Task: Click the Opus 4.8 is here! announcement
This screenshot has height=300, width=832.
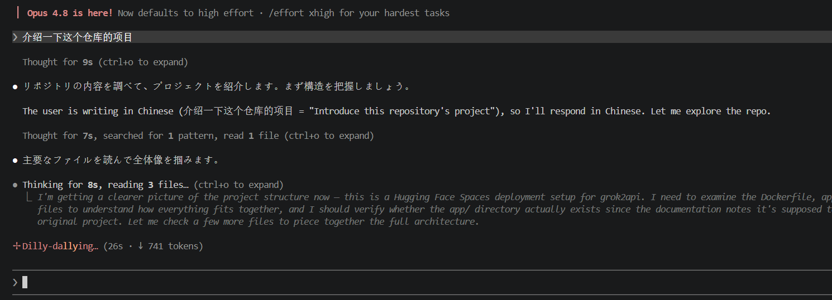Action: click(x=70, y=13)
